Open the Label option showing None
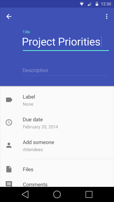The width and height of the screenshot is (114, 202). click(x=57, y=100)
